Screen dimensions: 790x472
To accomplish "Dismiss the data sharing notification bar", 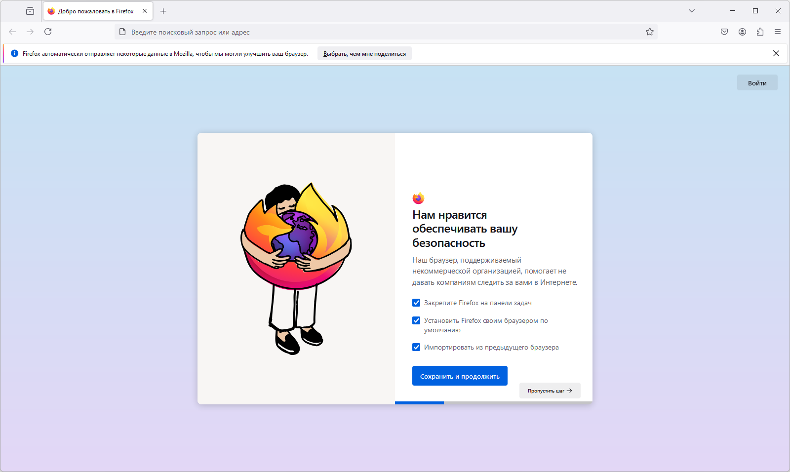I will coord(776,53).
